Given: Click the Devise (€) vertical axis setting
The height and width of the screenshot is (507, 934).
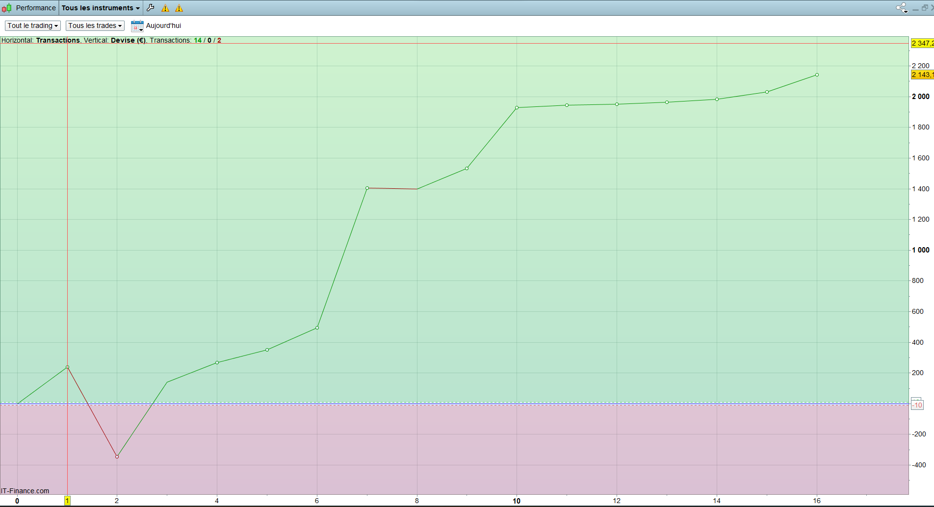Looking at the screenshot, I should point(128,40).
